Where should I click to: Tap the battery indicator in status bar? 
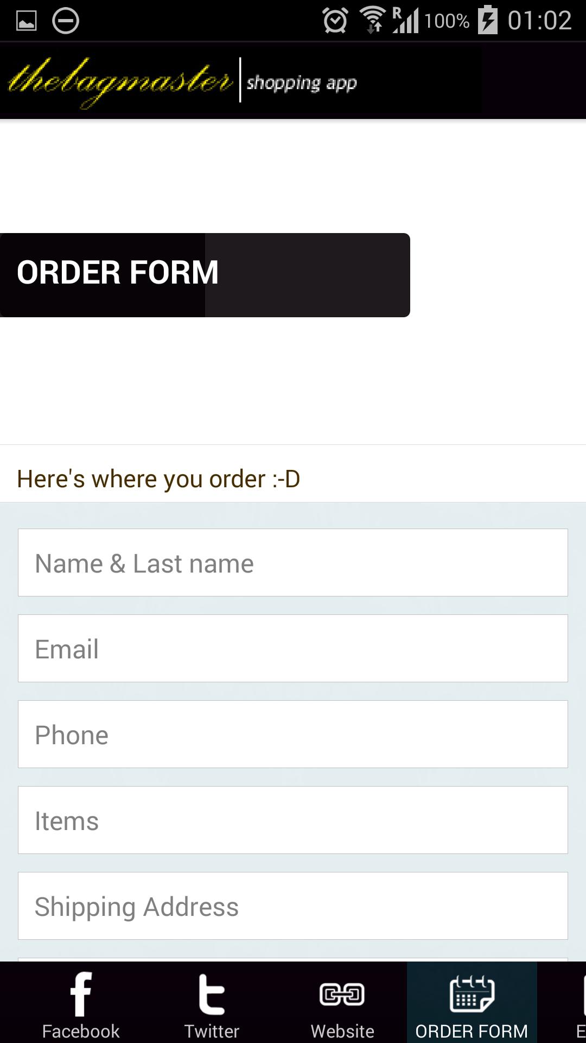(487, 20)
